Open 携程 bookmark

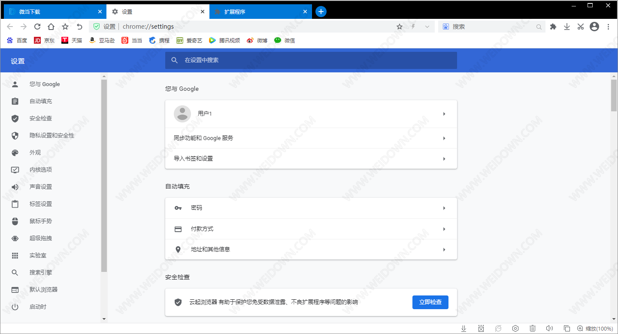159,40
